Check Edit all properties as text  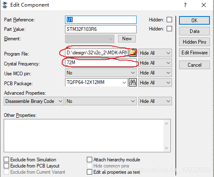[89, 172]
